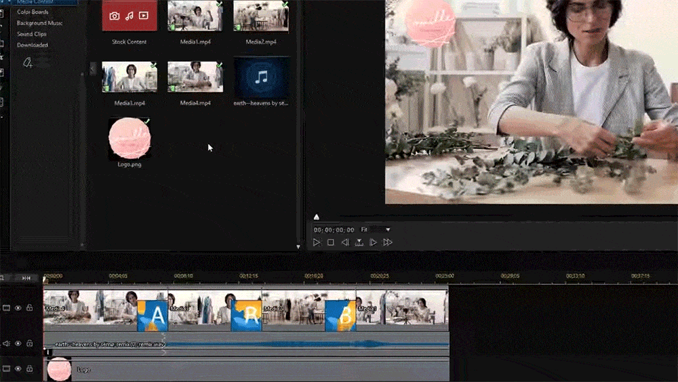Image resolution: width=678 pixels, height=382 pixels.
Task: Select the transition between Media3 and Media2 clips
Action: coord(246,316)
